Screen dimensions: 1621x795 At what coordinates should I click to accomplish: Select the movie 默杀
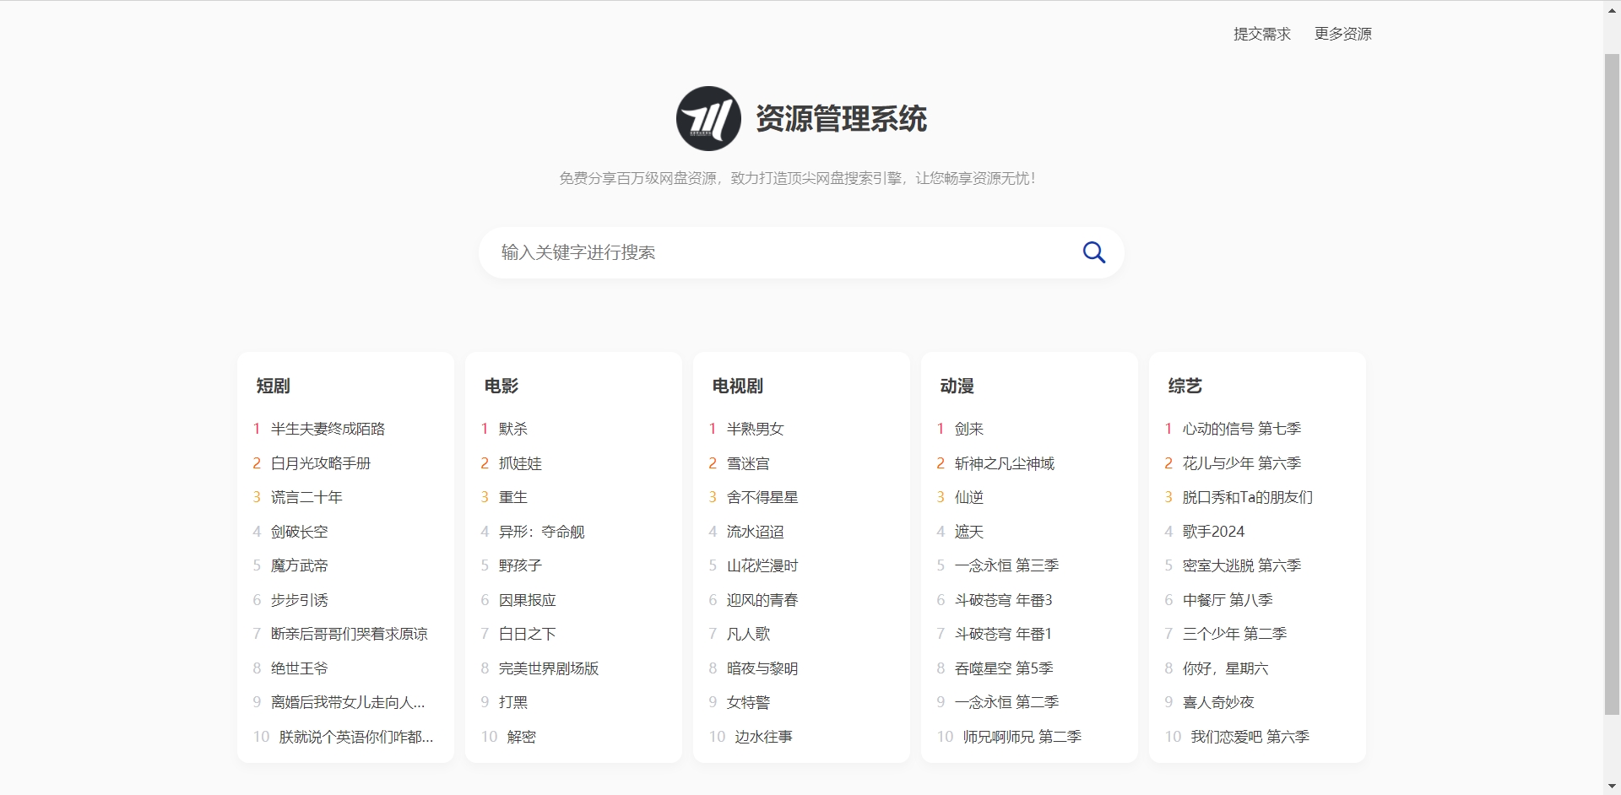pyautogui.click(x=512, y=429)
